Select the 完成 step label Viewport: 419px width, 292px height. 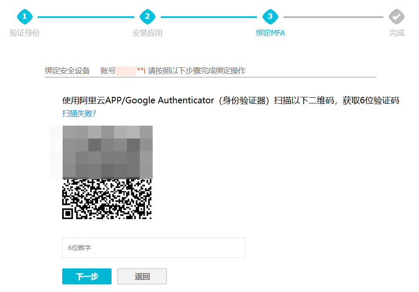[397, 33]
